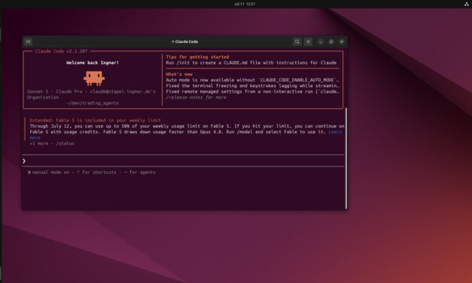Click the 'Tips for getting started' heading
472x283 pixels.
coord(197,57)
